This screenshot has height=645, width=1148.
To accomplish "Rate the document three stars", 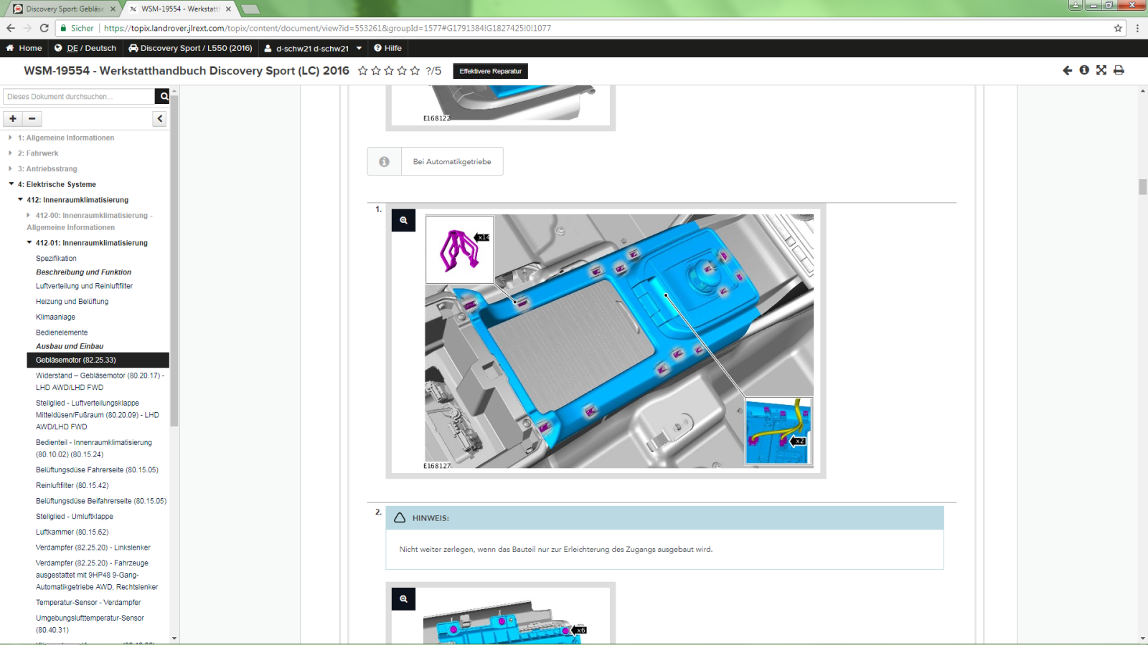I will click(389, 70).
